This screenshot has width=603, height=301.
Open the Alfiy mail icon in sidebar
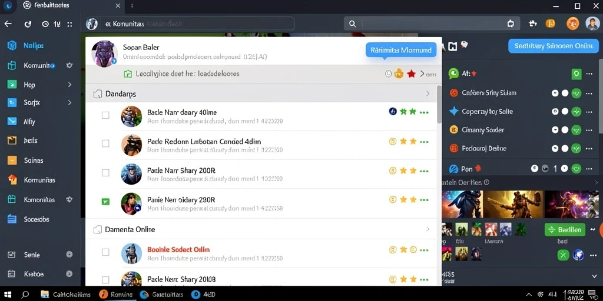[12, 121]
